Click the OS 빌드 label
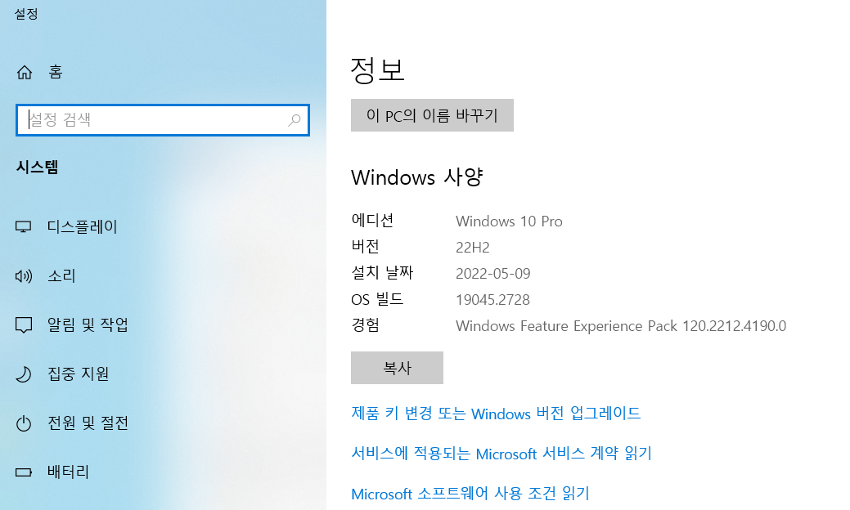The height and width of the screenshot is (510, 850). 377,299
